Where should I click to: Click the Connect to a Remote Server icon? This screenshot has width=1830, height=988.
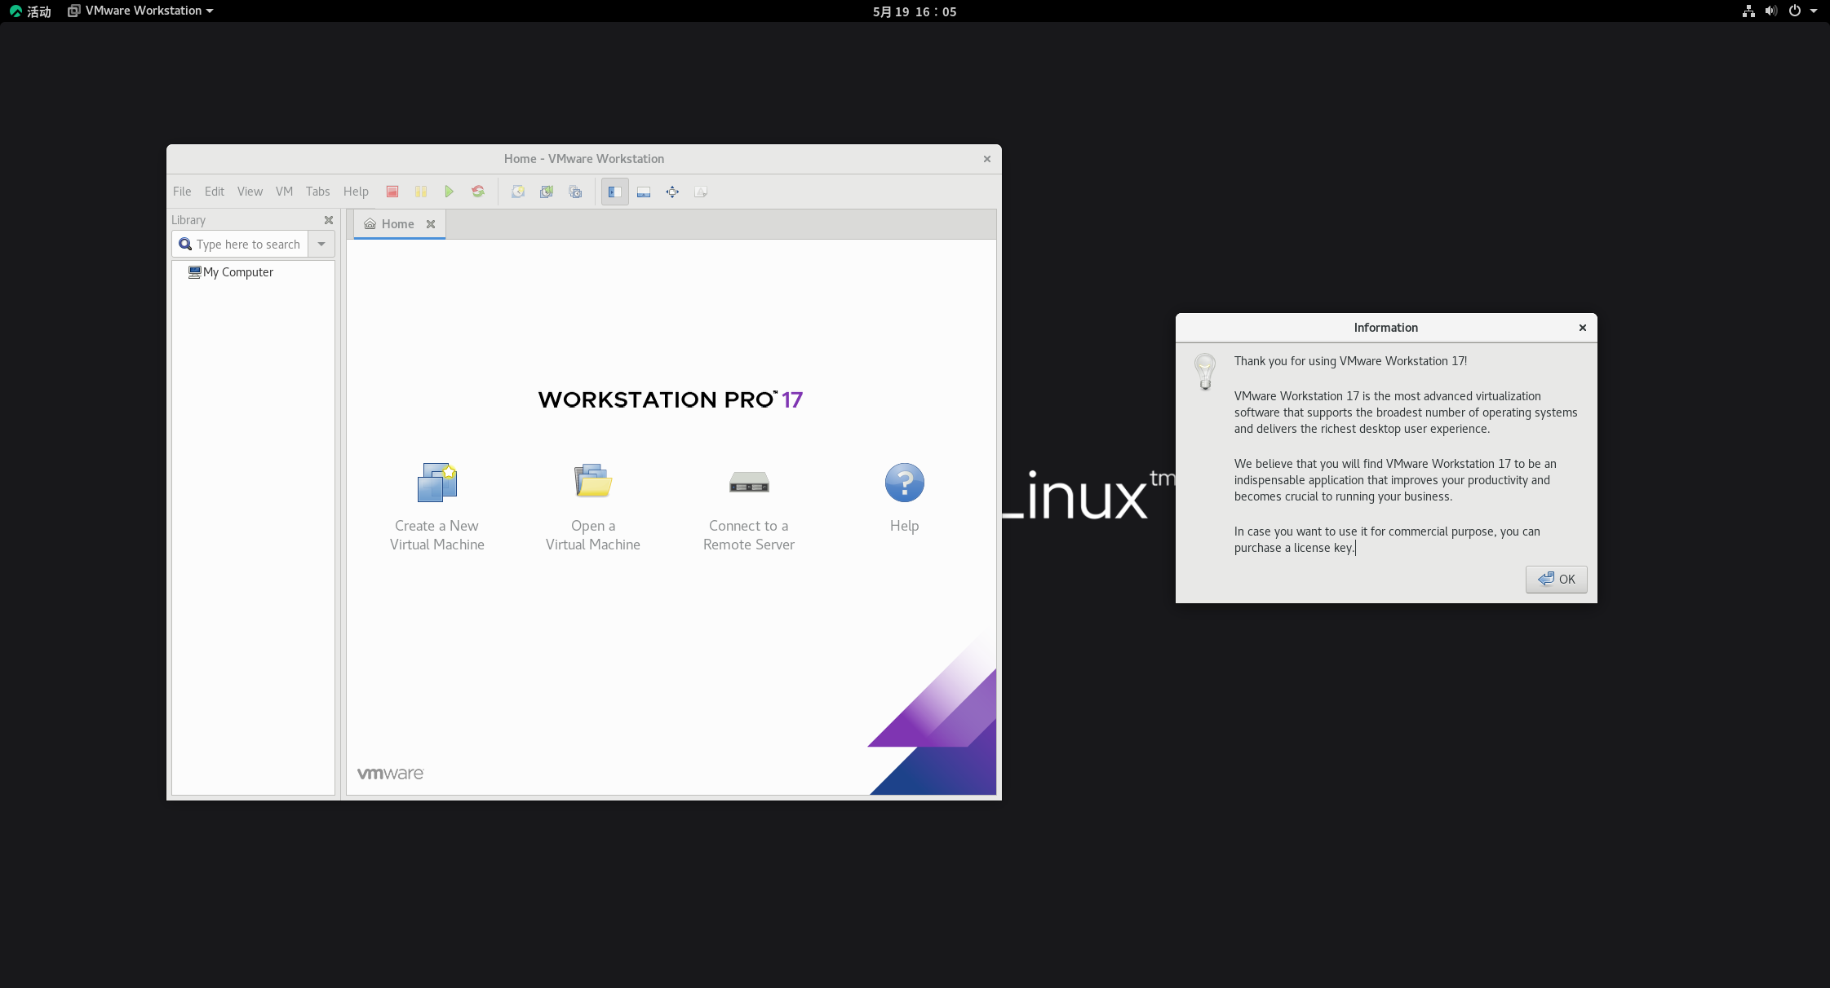point(749,483)
